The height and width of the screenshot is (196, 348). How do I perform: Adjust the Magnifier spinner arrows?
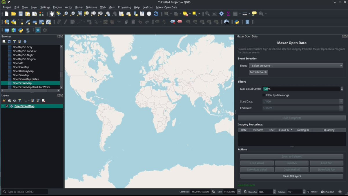pos(274,192)
